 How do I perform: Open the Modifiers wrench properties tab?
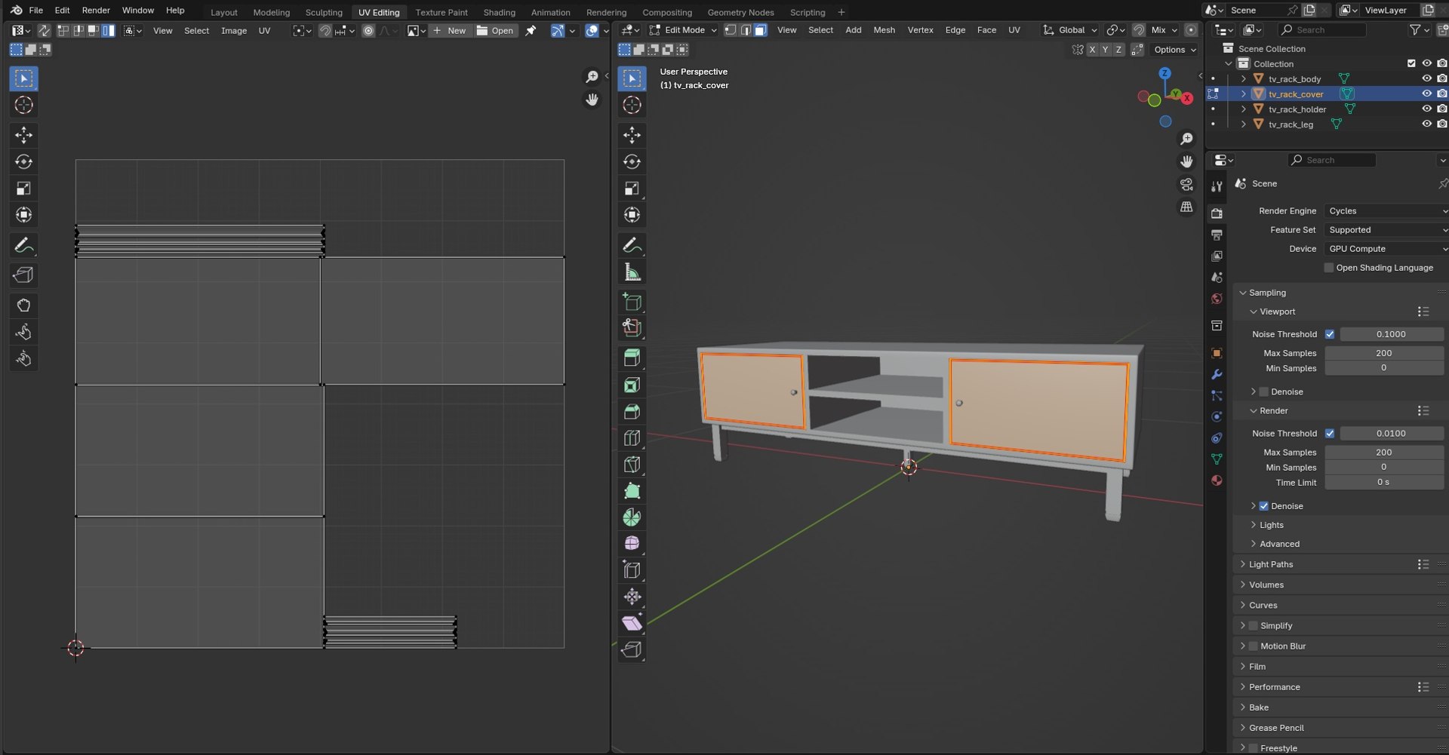click(x=1217, y=375)
